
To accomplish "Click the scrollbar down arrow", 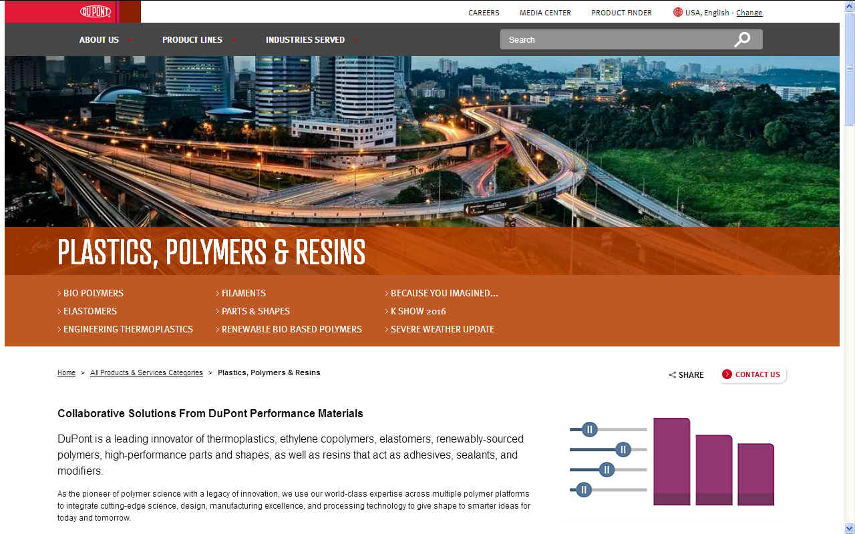I will click(x=850, y=529).
